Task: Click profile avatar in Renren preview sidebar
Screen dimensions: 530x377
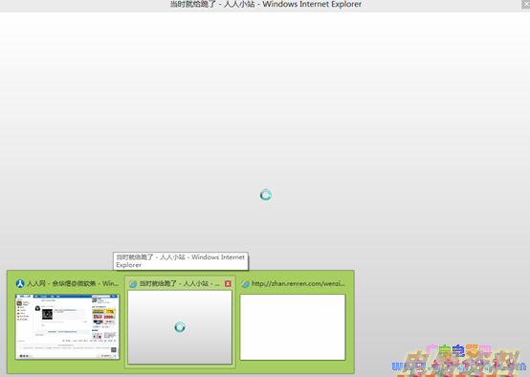Action: [19, 303]
